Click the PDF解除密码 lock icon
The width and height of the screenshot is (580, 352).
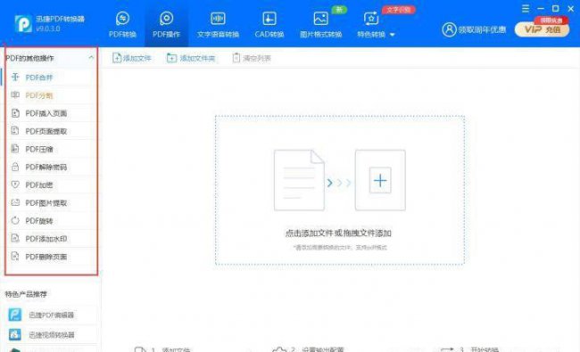15,167
